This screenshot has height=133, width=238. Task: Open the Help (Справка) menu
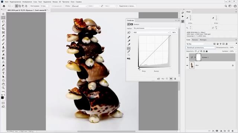[78, 2]
